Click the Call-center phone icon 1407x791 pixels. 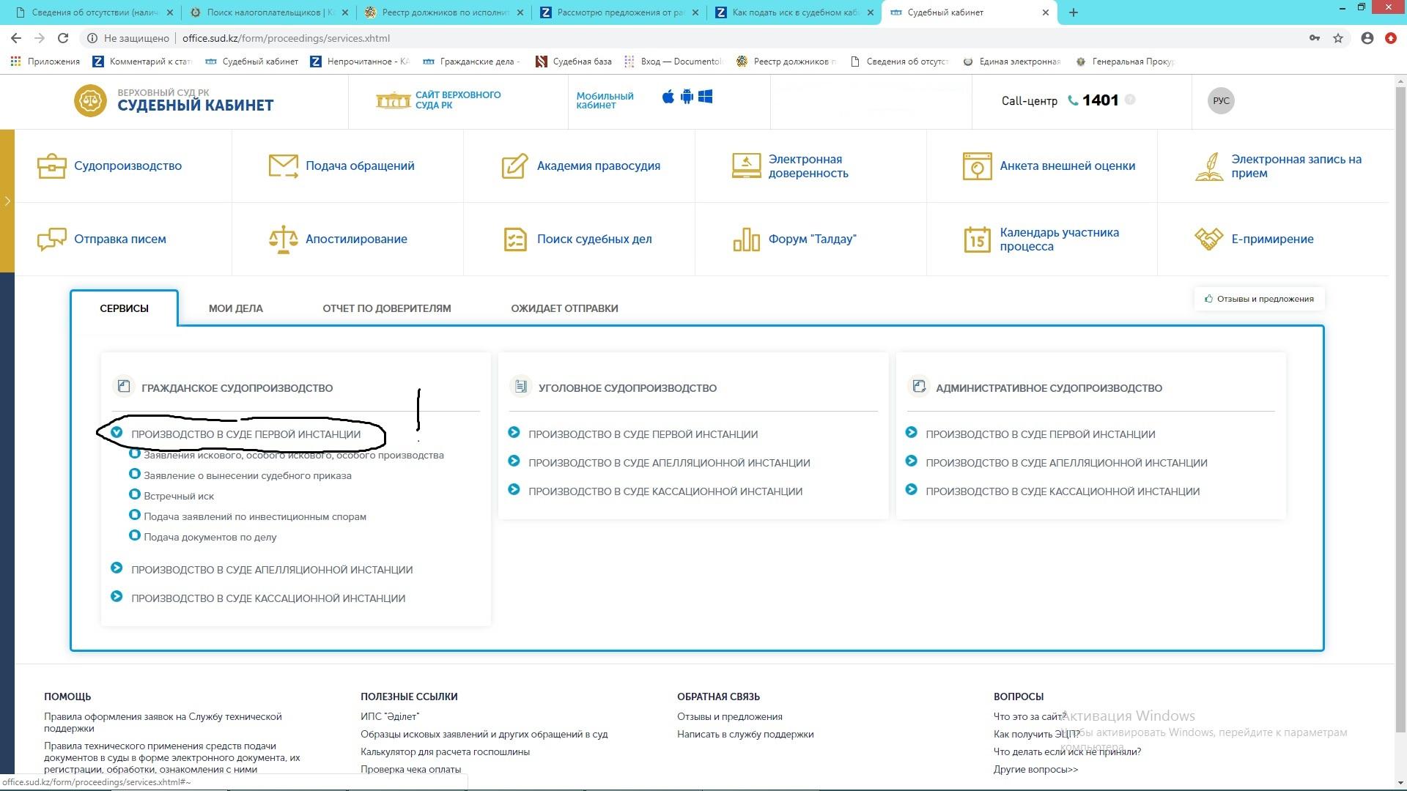(1073, 100)
